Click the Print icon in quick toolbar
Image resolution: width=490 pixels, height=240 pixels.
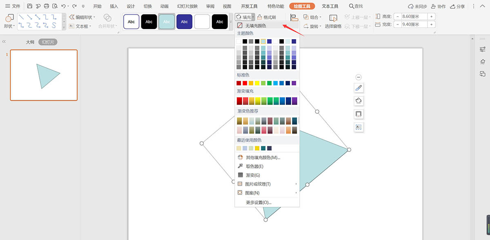46,6
